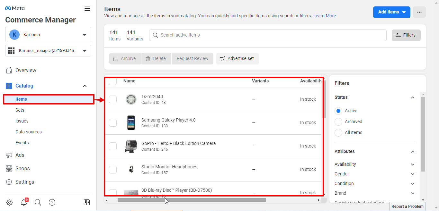Click the left arrow of horizontal scrollbar

pos(107,200)
